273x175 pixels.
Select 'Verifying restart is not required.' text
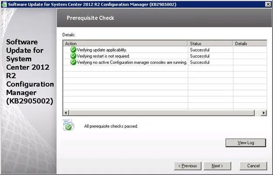pyautogui.click(x=103, y=56)
